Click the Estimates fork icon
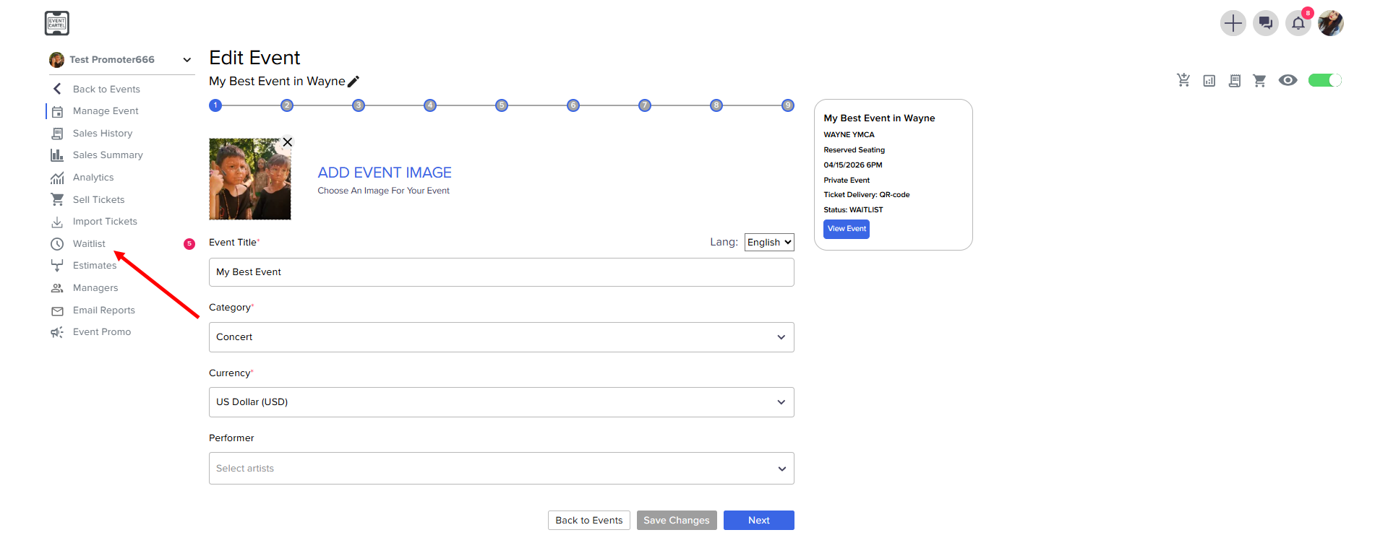 [x=57, y=266]
